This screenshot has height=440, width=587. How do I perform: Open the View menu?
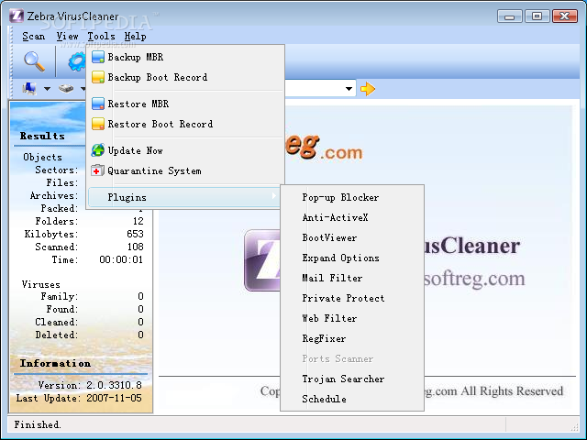[x=67, y=37]
